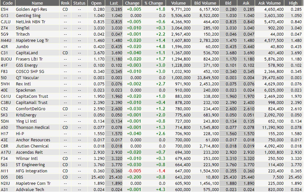The height and width of the screenshot is (193, 304).
Task: Select the NetLink NBN Tr row name
Action: 31,22
